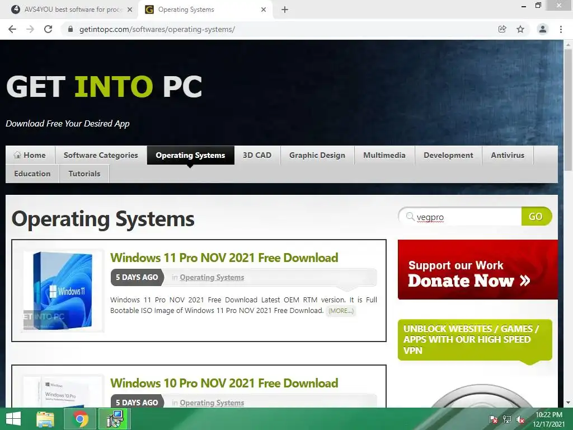Image resolution: width=573 pixels, height=430 pixels.
Task: Click 5 DAYS AGO badge on Windows 10 post
Action: click(x=137, y=402)
